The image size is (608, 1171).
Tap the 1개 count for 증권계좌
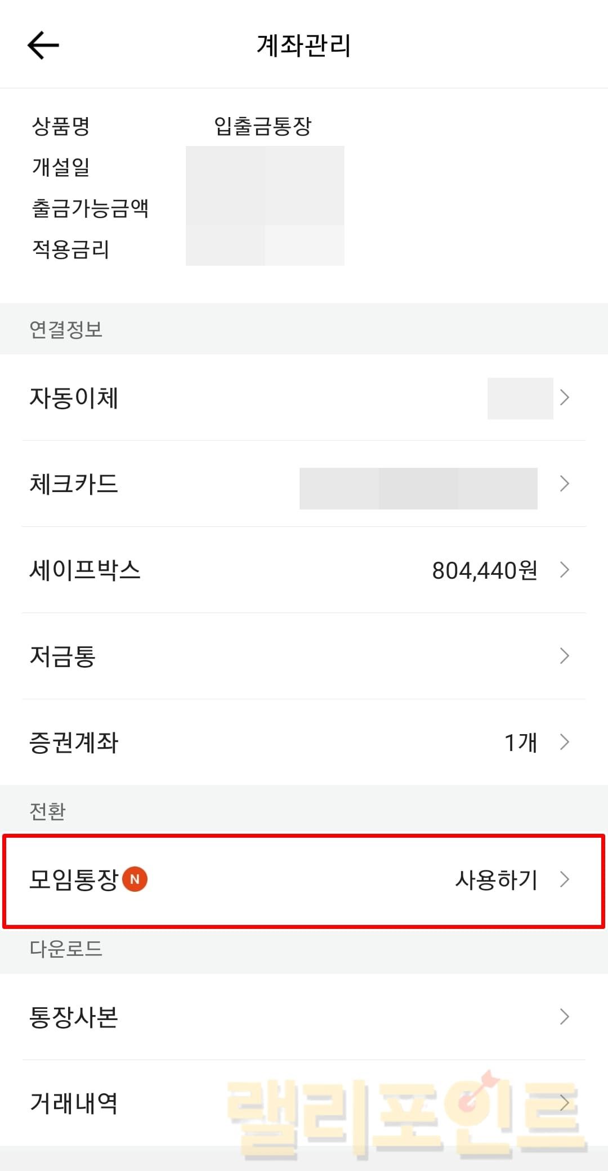(x=520, y=742)
